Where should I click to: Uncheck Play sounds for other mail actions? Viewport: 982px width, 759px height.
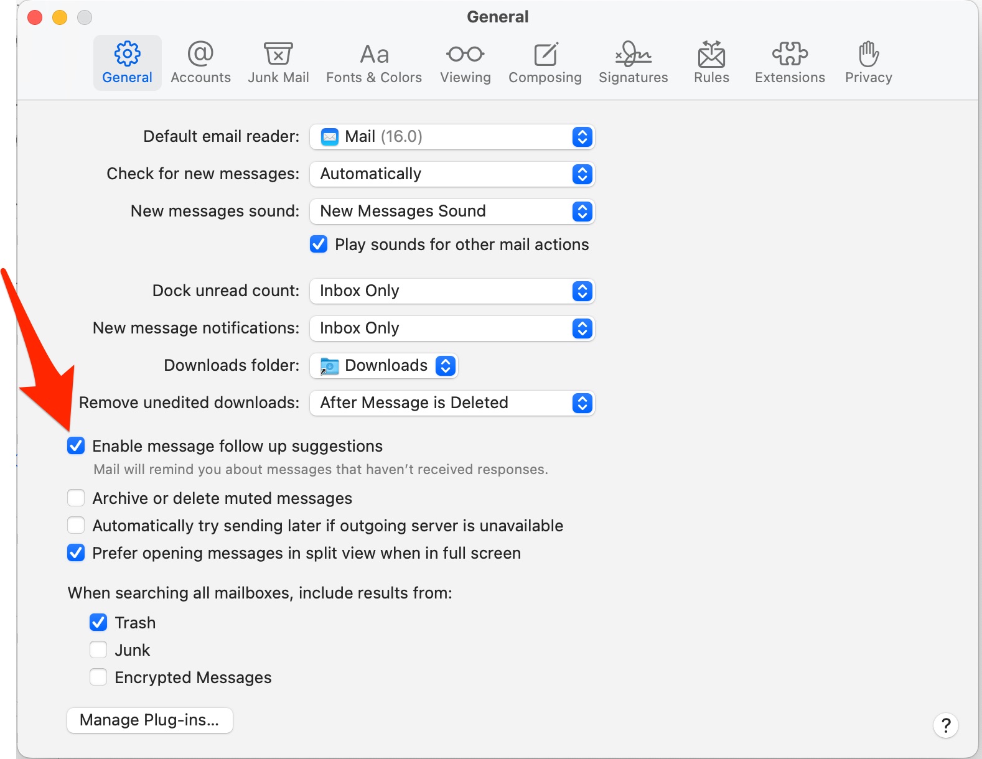click(319, 244)
